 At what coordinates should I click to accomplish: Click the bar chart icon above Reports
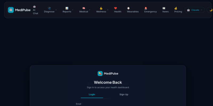click(x=67, y=8)
